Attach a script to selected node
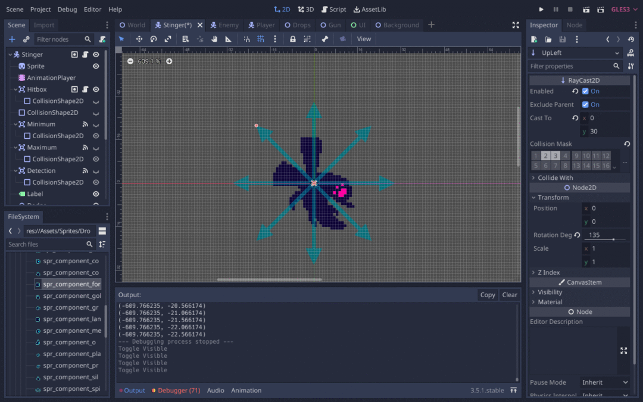This screenshot has height=402, width=643. [x=102, y=39]
